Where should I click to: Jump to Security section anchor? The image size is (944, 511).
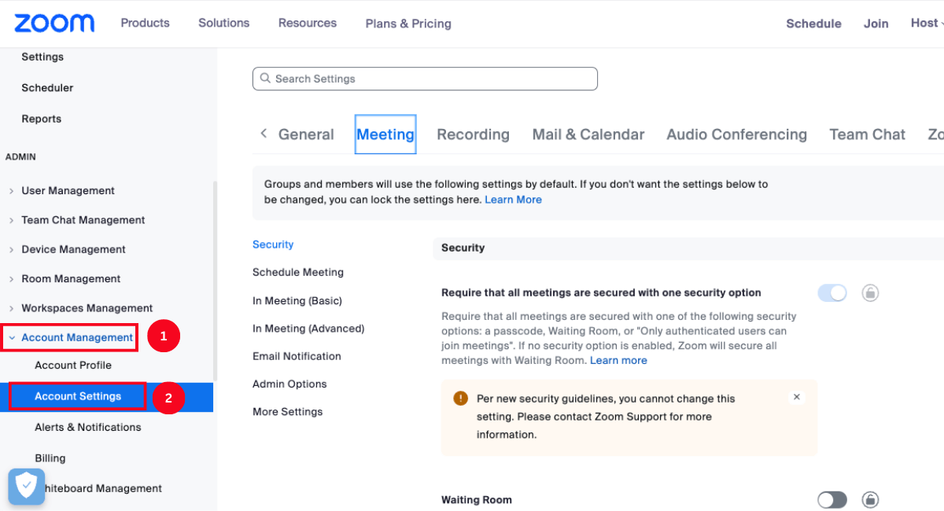pyautogui.click(x=273, y=244)
